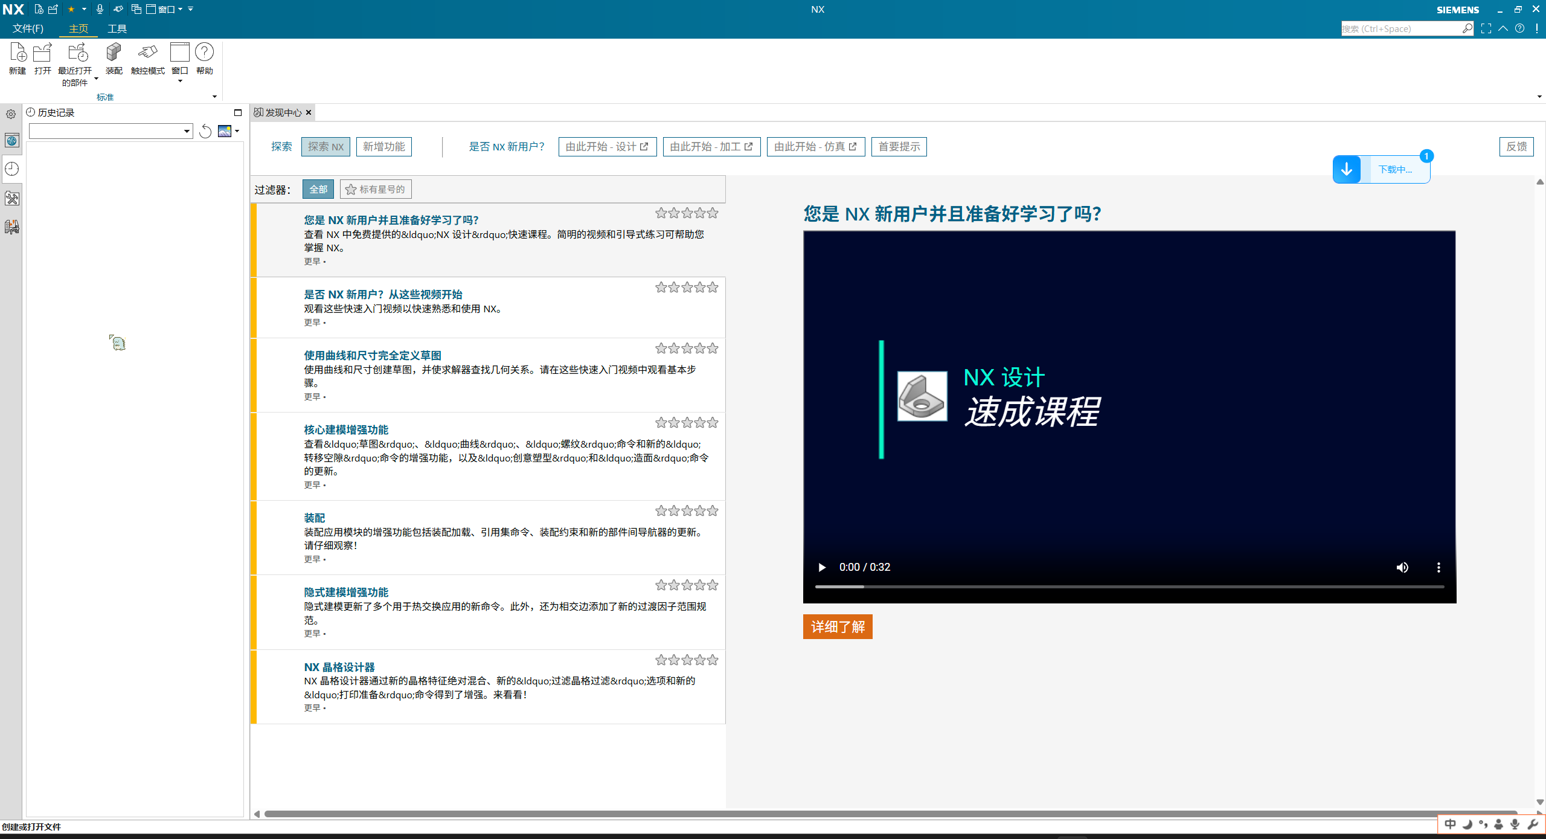The height and width of the screenshot is (839, 1546).
Task: Open the Recently Opened Parts dropdown arrow
Action: coord(96,79)
